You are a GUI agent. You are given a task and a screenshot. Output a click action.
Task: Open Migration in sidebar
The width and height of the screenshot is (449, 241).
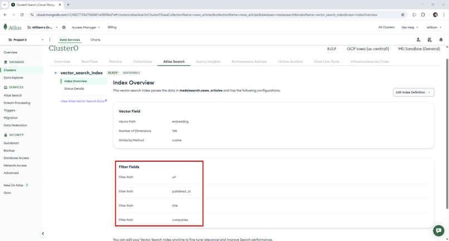[x=11, y=117]
